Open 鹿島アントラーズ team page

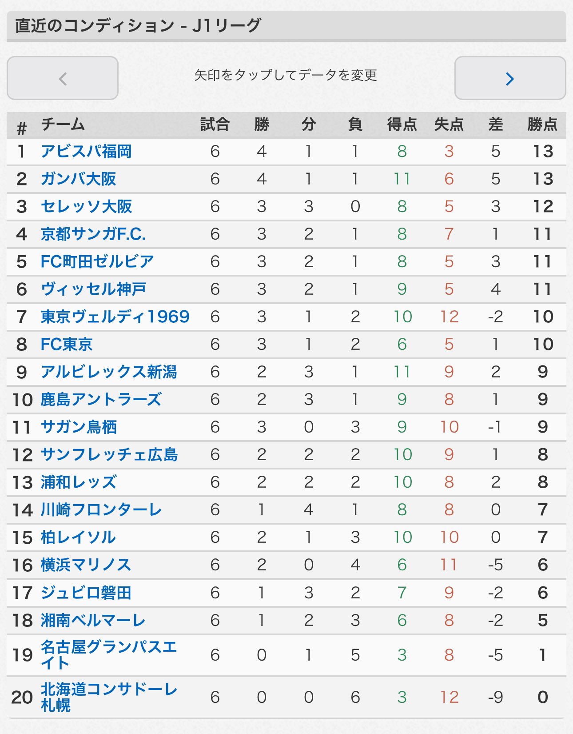[101, 400]
